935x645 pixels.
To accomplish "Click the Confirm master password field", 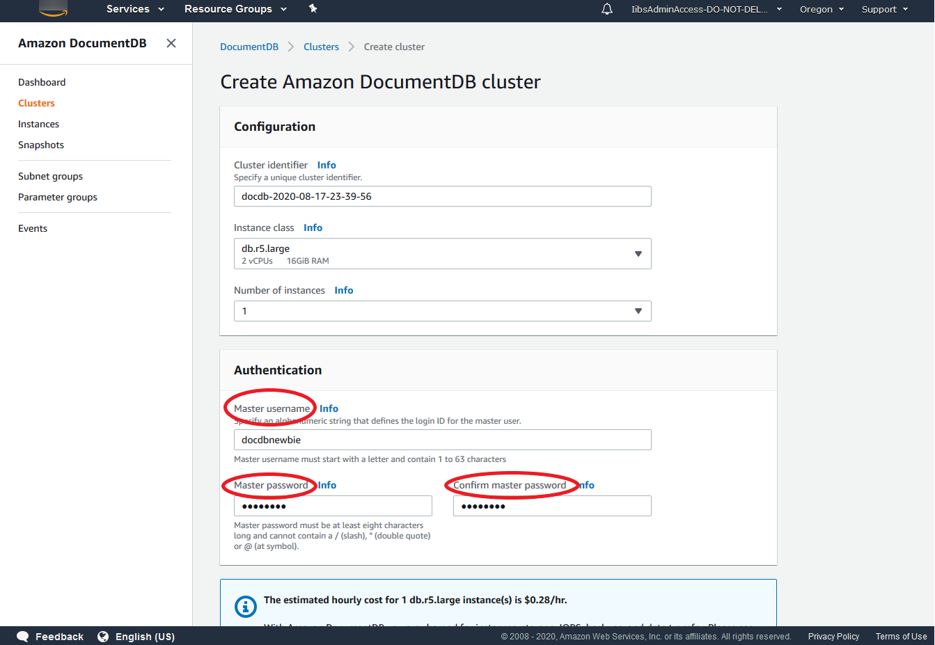I will point(551,506).
